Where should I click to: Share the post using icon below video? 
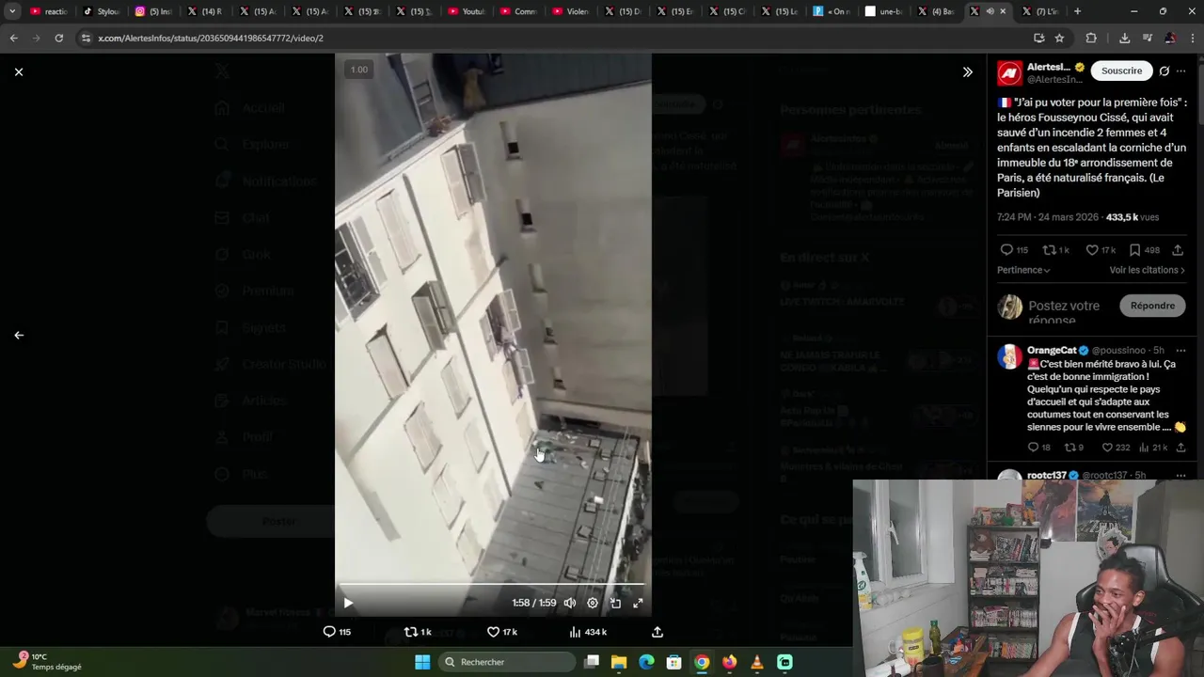coord(657,632)
